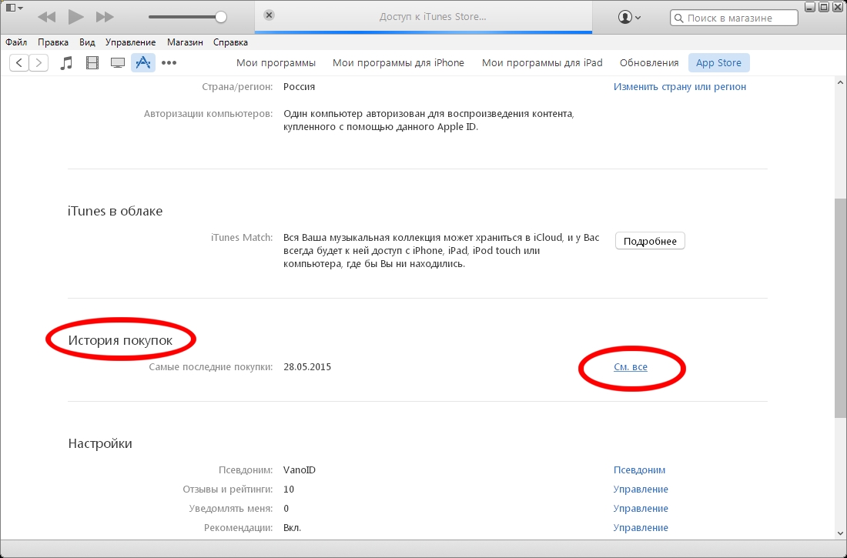Click the vertical scrollbar thumb

pos(841,308)
